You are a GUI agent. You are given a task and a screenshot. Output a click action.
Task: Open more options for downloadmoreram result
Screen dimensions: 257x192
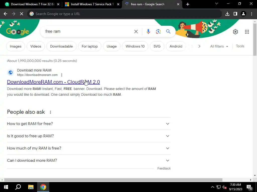click(x=62, y=75)
